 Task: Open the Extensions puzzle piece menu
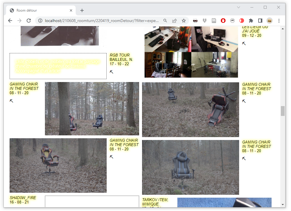click(251, 21)
